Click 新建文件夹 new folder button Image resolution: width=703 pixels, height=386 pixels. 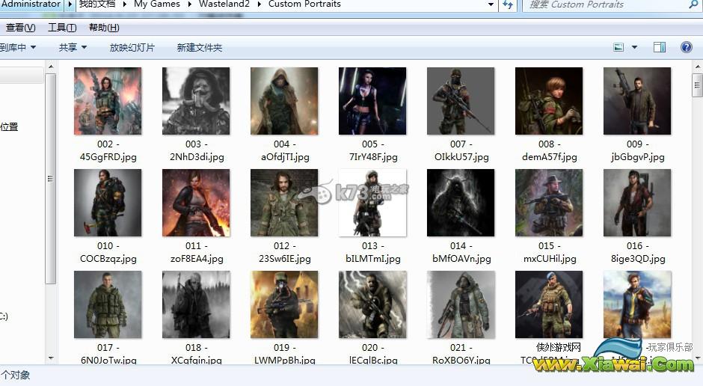point(200,48)
